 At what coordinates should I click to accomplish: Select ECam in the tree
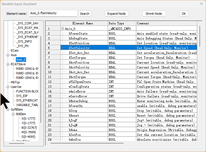(14, 50)
